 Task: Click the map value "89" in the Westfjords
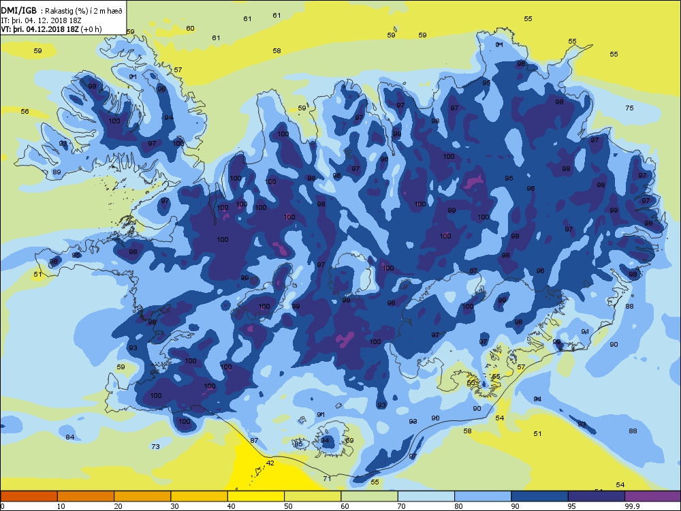coord(57,172)
